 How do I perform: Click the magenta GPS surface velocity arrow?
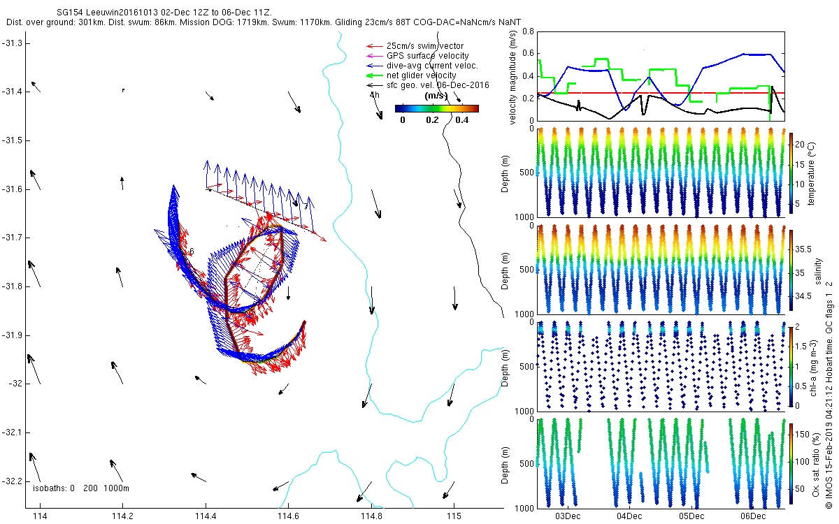pyautogui.click(x=373, y=56)
